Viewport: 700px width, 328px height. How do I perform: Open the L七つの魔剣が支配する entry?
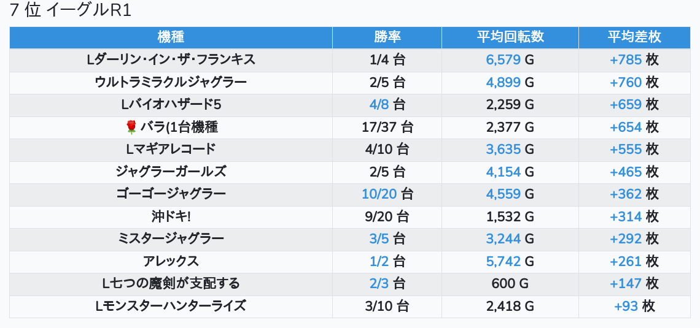[x=171, y=283]
